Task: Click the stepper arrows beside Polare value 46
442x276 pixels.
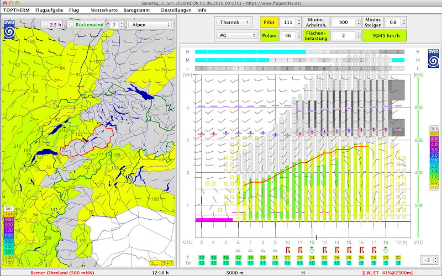Action: click(x=299, y=35)
